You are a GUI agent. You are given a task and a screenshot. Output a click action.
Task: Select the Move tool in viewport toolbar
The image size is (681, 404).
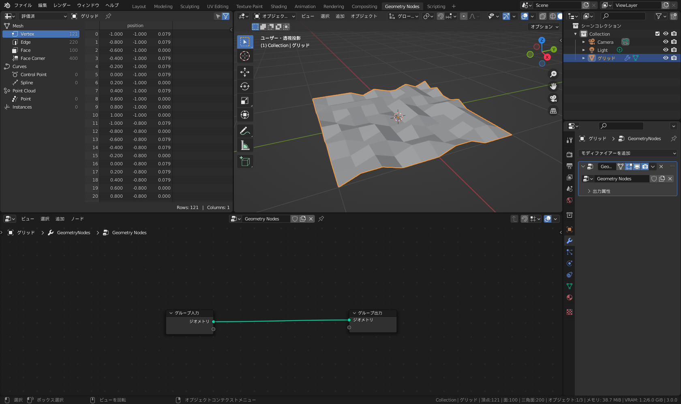[245, 72]
